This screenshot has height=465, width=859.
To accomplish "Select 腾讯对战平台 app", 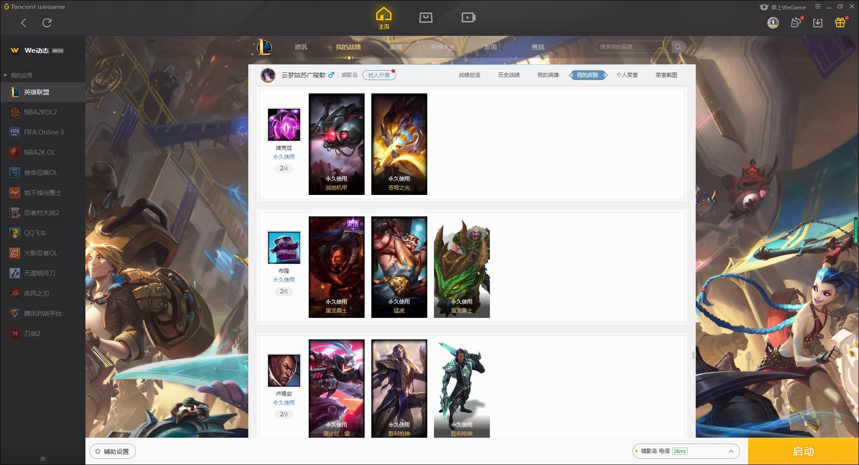I will click(x=43, y=313).
